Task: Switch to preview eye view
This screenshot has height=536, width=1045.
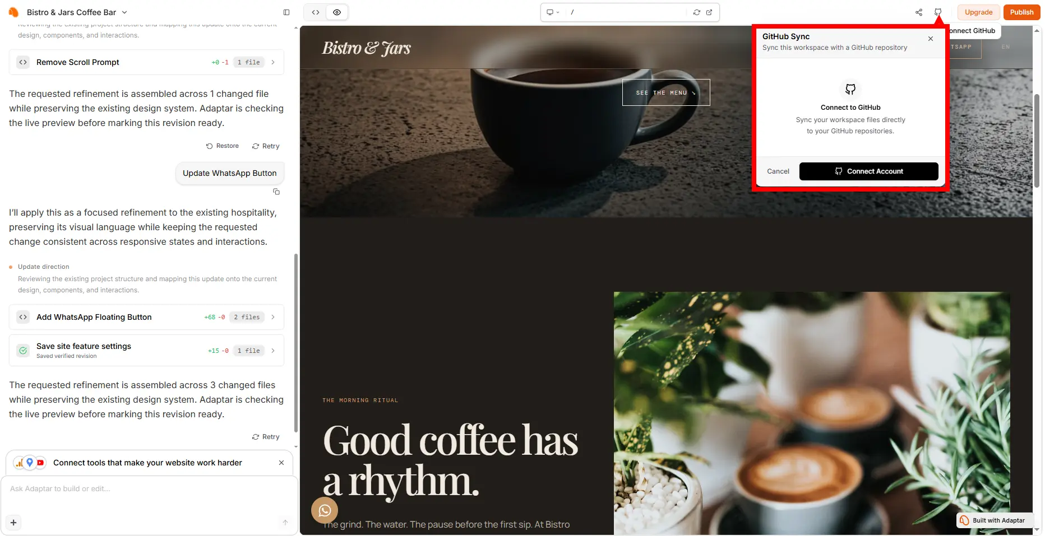Action: (337, 12)
